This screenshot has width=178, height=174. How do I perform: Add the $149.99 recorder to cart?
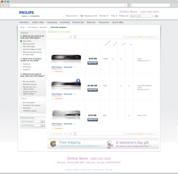(x=92, y=90)
